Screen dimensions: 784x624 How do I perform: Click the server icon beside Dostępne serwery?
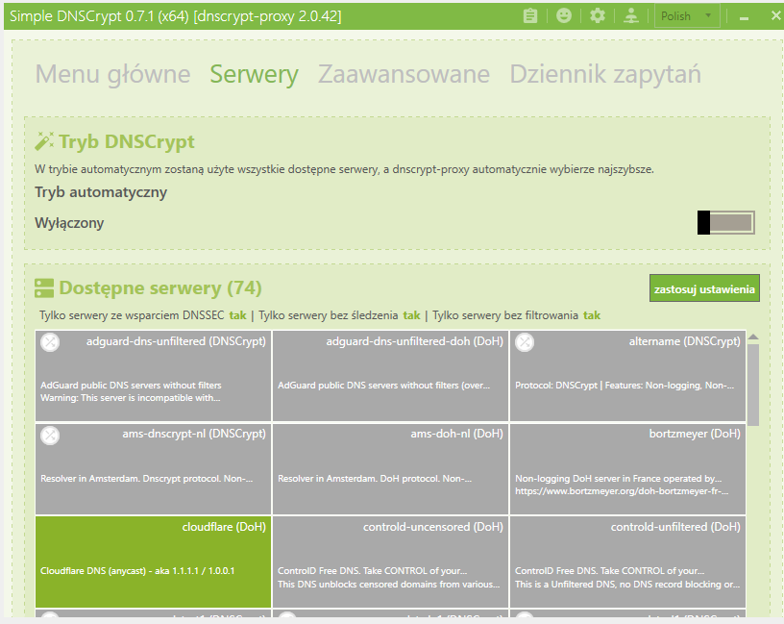tap(44, 288)
